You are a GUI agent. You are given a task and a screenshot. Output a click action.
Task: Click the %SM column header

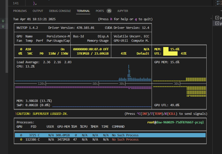tap(74, 127)
